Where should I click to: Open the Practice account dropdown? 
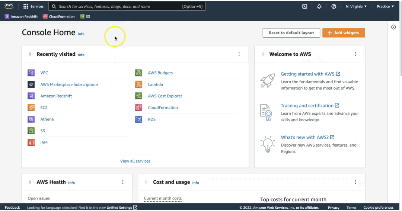pyautogui.click(x=385, y=6)
